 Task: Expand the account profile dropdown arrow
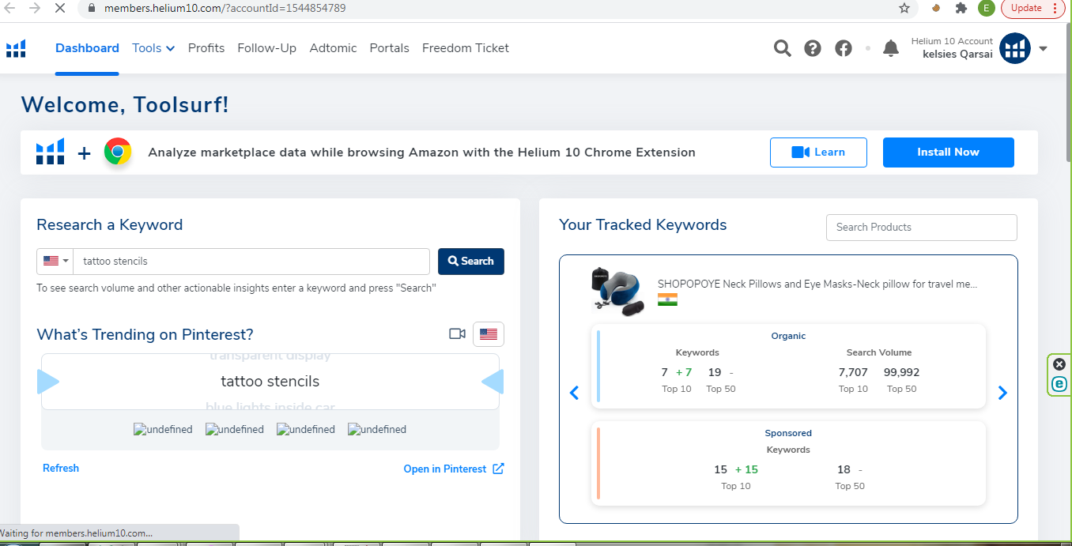(x=1043, y=48)
